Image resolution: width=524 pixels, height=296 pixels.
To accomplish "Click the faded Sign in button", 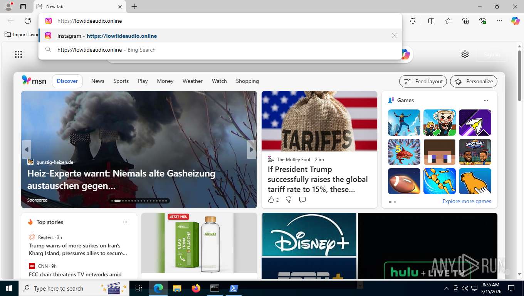I will (x=492, y=54).
